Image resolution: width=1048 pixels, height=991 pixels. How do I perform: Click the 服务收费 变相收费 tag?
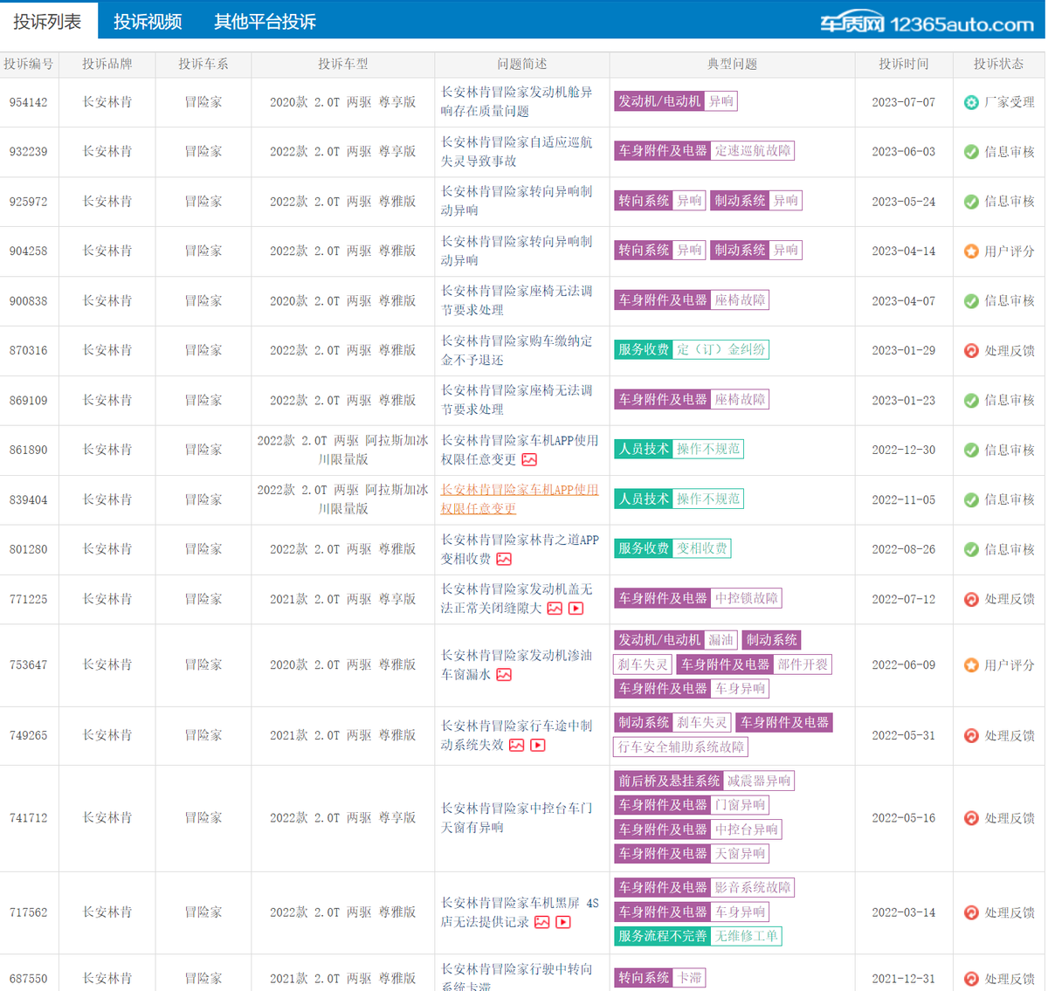[672, 549]
